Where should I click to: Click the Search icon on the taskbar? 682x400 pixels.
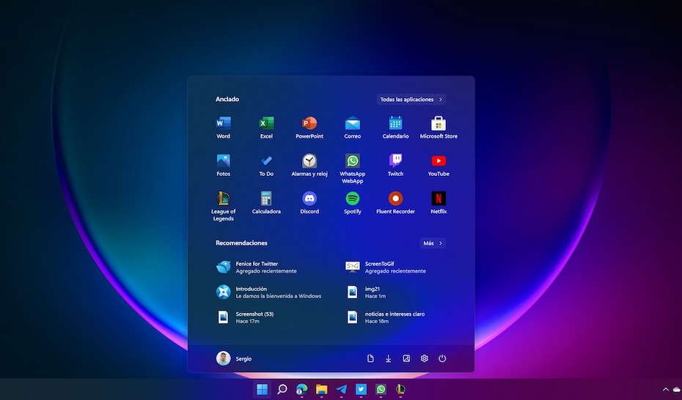[x=282, y=390]
